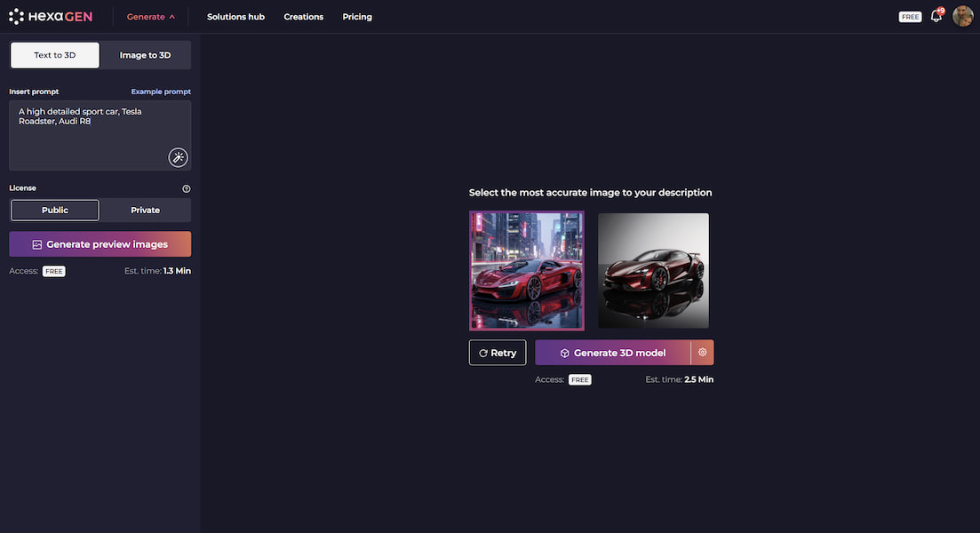Select the Private license option
The width and height of the screenshot is (980, 533).
[x=145, y=211]
